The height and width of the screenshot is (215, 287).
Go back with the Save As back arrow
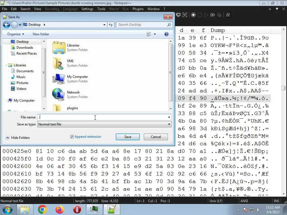tap(6, 25)
